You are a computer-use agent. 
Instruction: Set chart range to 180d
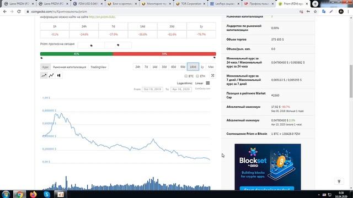click(x=193, y=67)
